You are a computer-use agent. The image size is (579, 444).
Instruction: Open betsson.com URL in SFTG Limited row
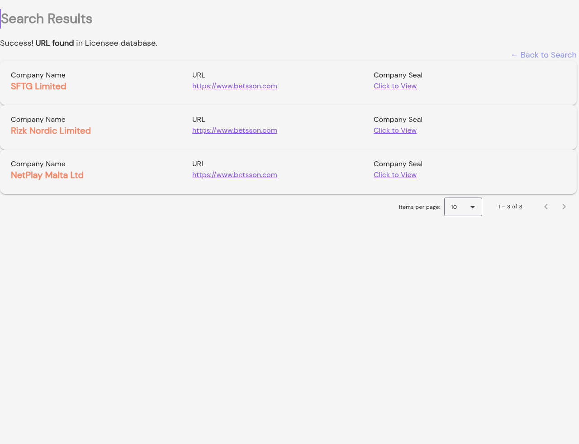pos(235,86)
